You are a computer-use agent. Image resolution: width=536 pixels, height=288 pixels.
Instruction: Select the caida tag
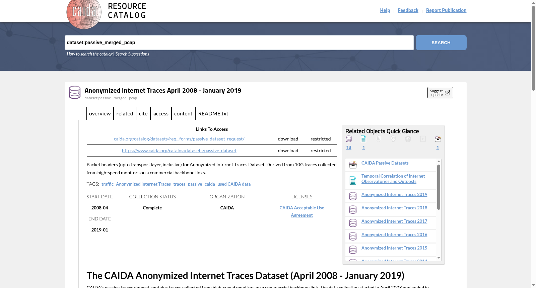tap(210, 184)
